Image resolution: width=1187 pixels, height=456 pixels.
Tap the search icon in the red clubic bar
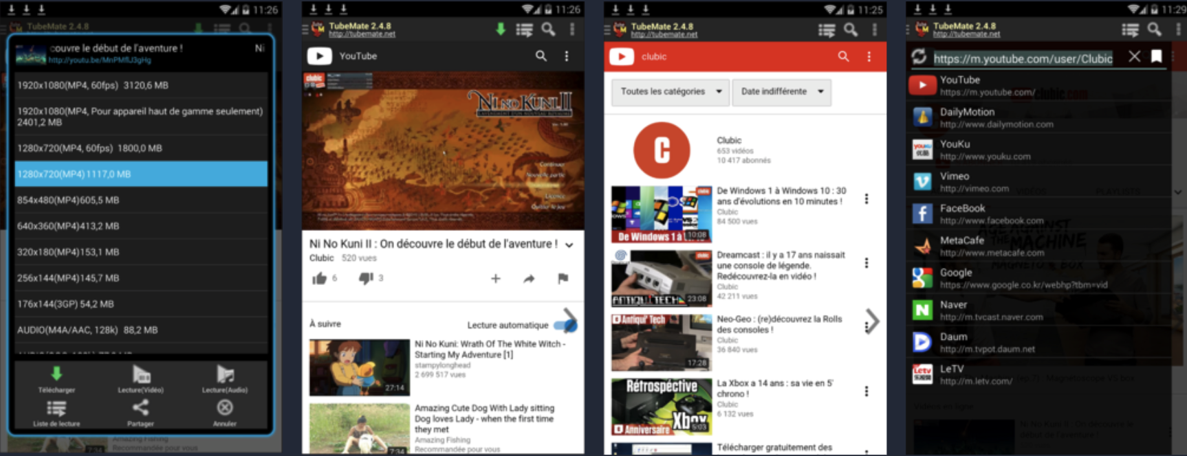[843, 56]
